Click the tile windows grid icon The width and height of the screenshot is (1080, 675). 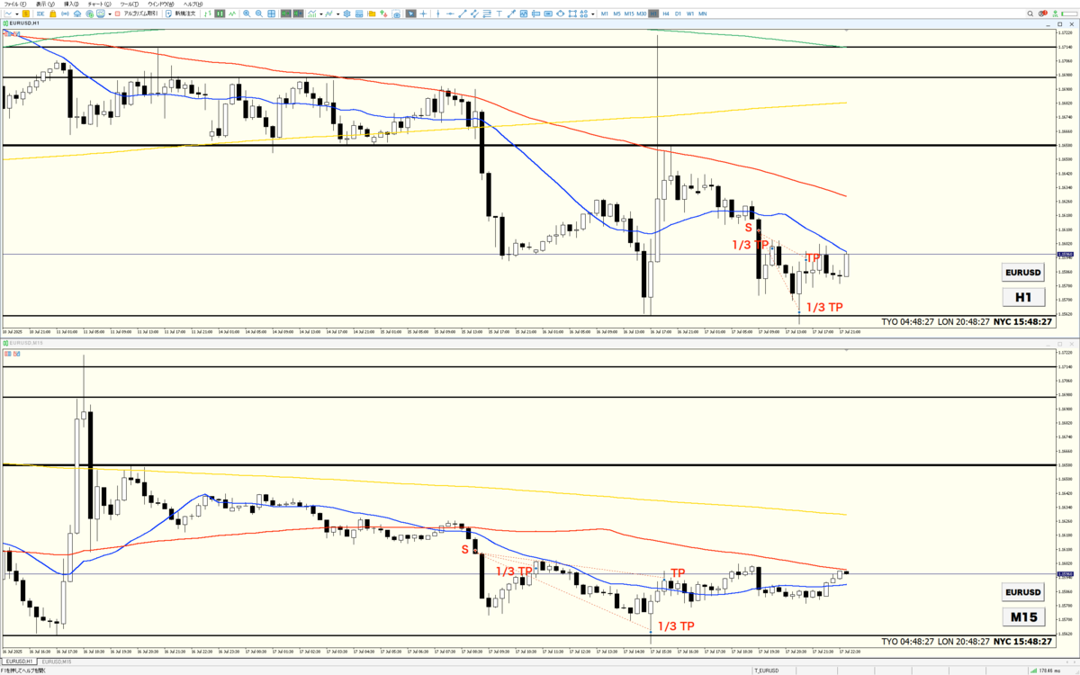pos(271,13)
